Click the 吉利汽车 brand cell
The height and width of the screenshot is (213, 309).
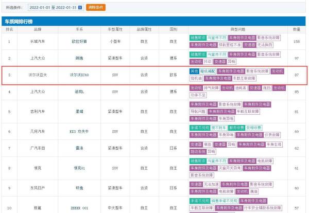pos(38,112)
